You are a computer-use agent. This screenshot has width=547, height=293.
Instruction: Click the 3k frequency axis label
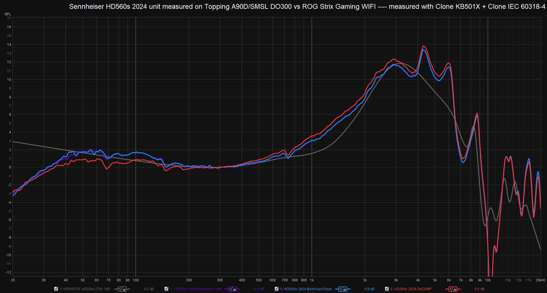[396, 280]
